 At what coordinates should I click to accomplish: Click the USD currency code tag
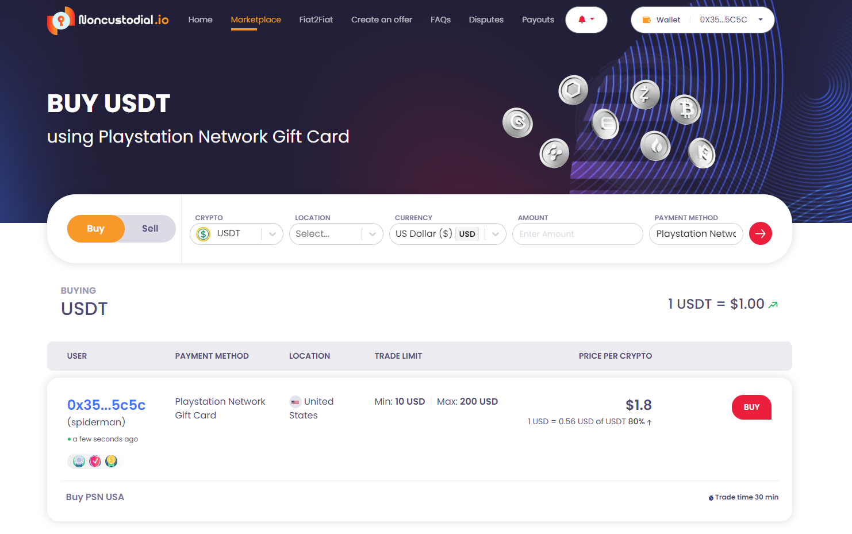(467, 234)
